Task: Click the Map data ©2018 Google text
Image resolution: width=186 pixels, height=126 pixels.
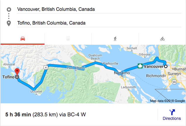Action: pyautogui.click(x=168, y=101)
